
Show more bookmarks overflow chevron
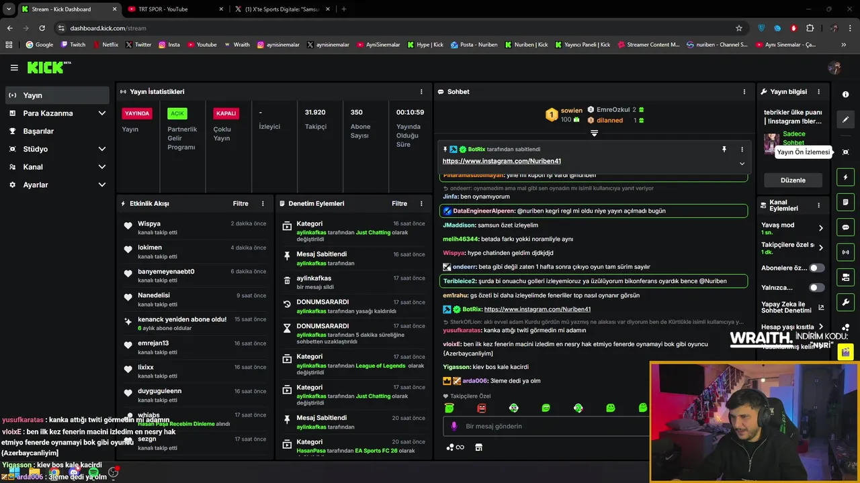pyautogui.click(x=843, y=45)
